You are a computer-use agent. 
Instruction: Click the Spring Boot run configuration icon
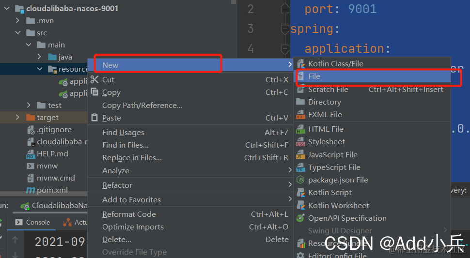pyautogui.click(x=25, y=206)
